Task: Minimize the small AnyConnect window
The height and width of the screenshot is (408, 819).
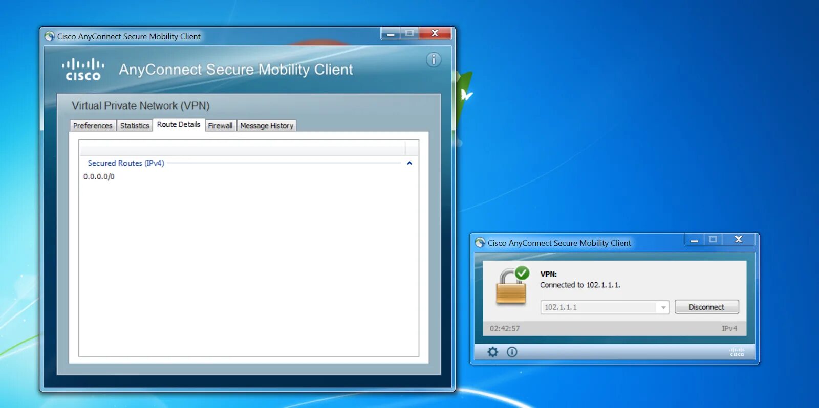Action: [694, 239]
